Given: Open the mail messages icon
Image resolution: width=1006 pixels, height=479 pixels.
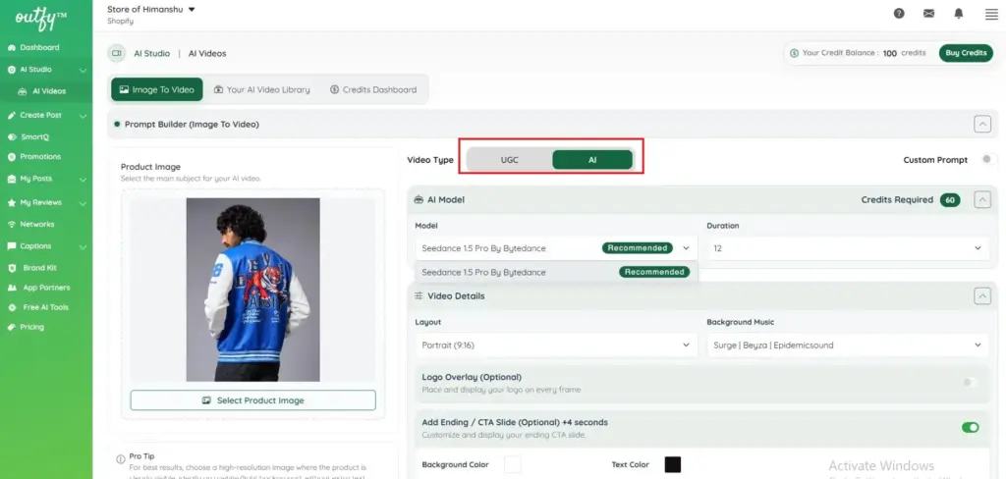Looking at the screenshot, I should point(928,14).
